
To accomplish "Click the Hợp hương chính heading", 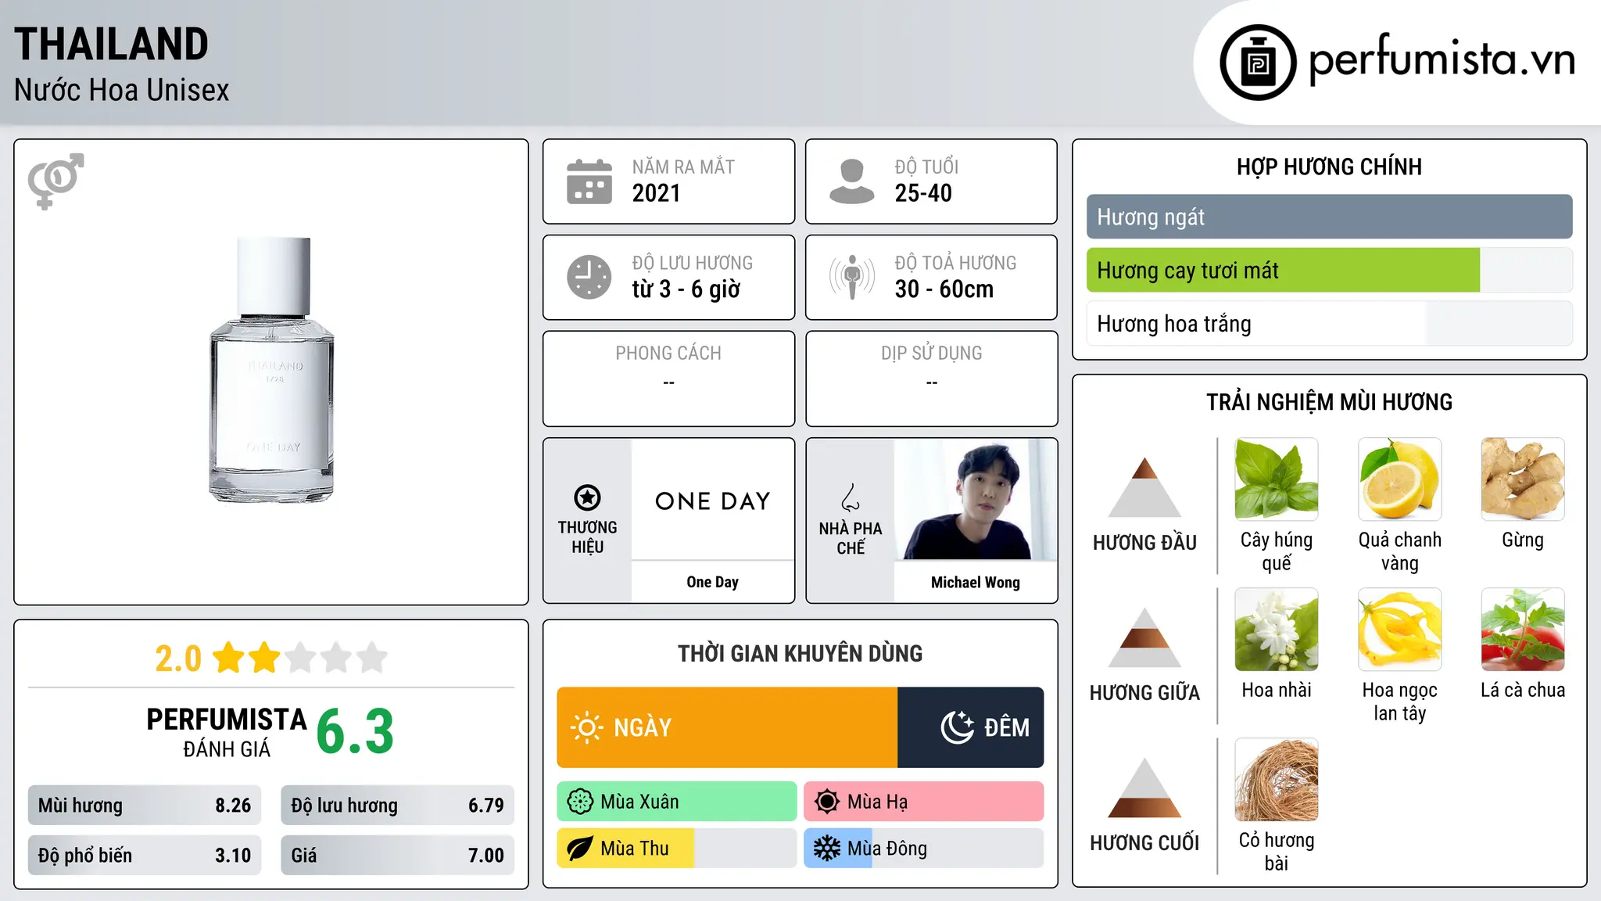I will [x=1329, y=167].
